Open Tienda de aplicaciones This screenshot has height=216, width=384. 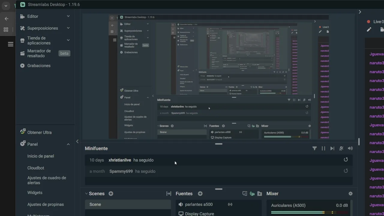click(39, 40)
